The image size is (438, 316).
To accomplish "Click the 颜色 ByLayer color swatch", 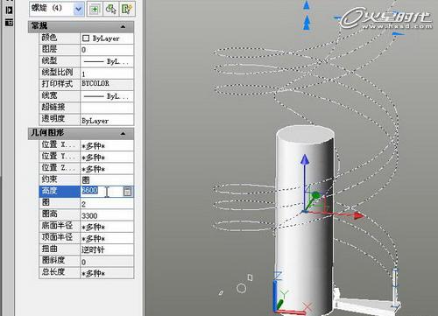I will tap(86, 39).
